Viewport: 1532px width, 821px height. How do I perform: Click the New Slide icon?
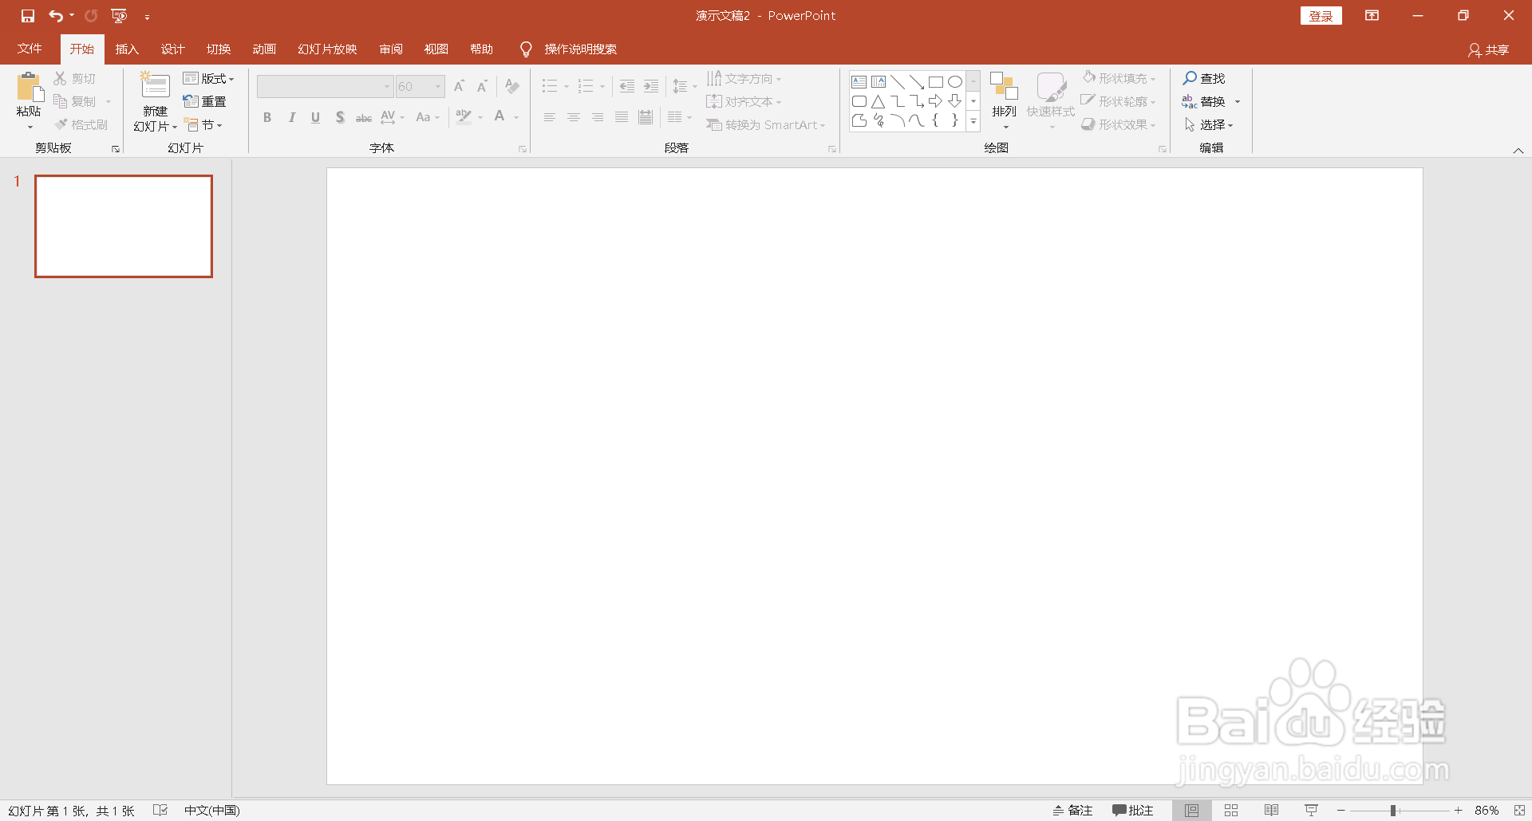[x=156, y=86]
